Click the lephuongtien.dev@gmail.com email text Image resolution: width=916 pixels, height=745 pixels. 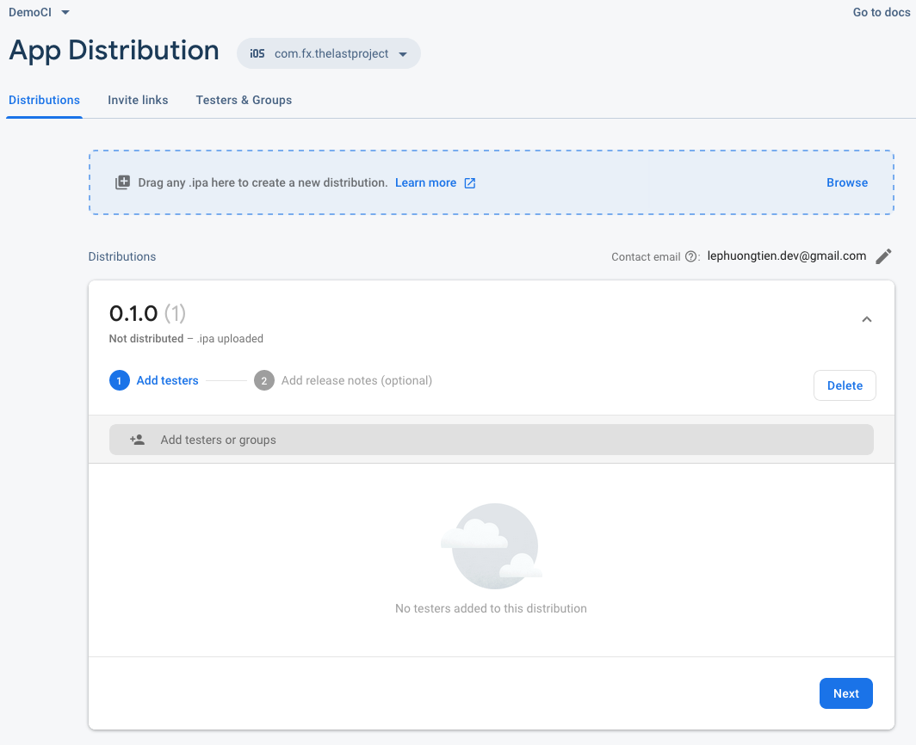click(x=786, y=256)
